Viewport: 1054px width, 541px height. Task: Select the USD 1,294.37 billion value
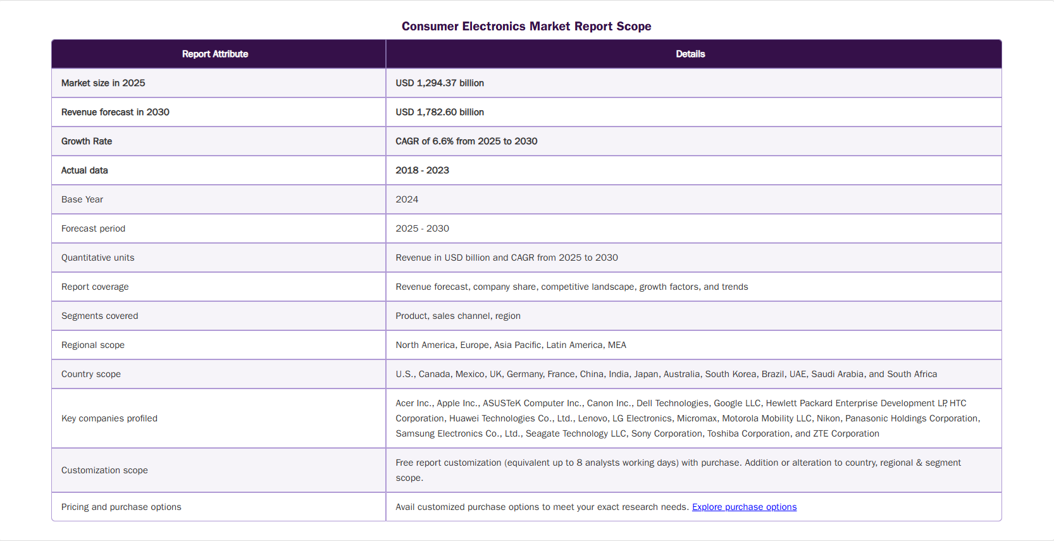click(x=440, y=83)
